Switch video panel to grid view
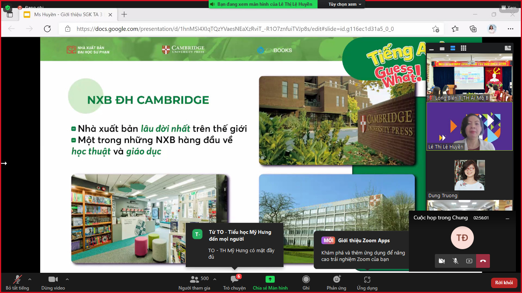This screenshot has width=522, height=293. 464,48
